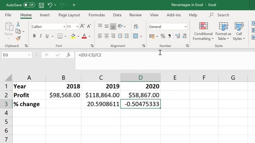Click the Top Align icon

[x=100, y=26]
